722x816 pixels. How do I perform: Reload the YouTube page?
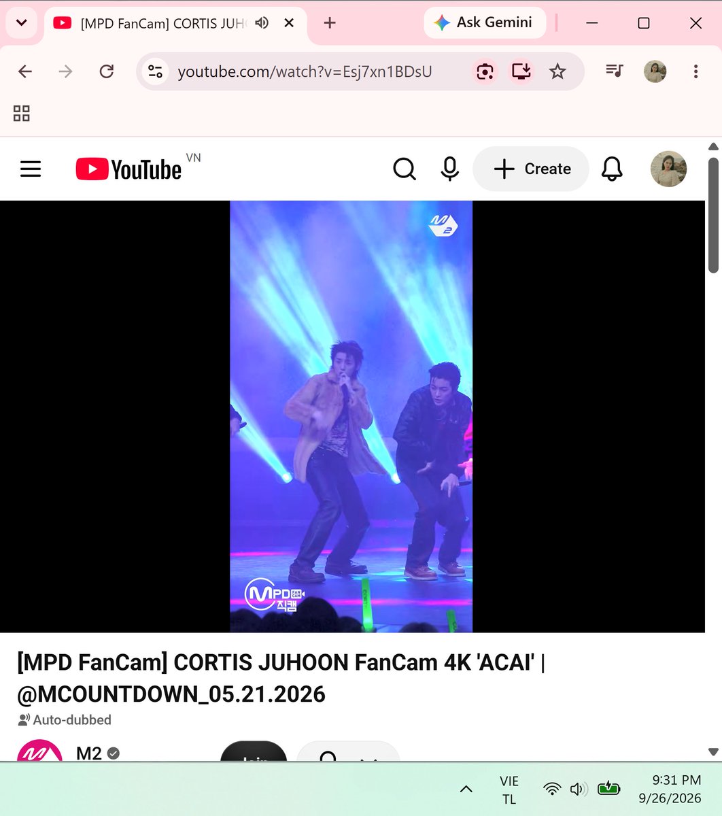(107, 71)
